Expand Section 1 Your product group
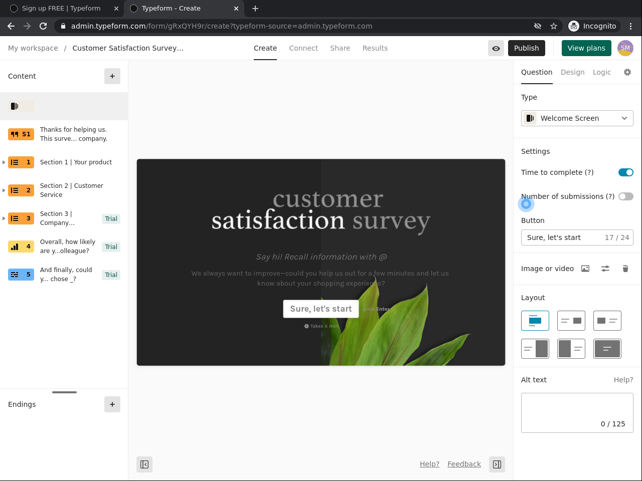 (4, 162)
